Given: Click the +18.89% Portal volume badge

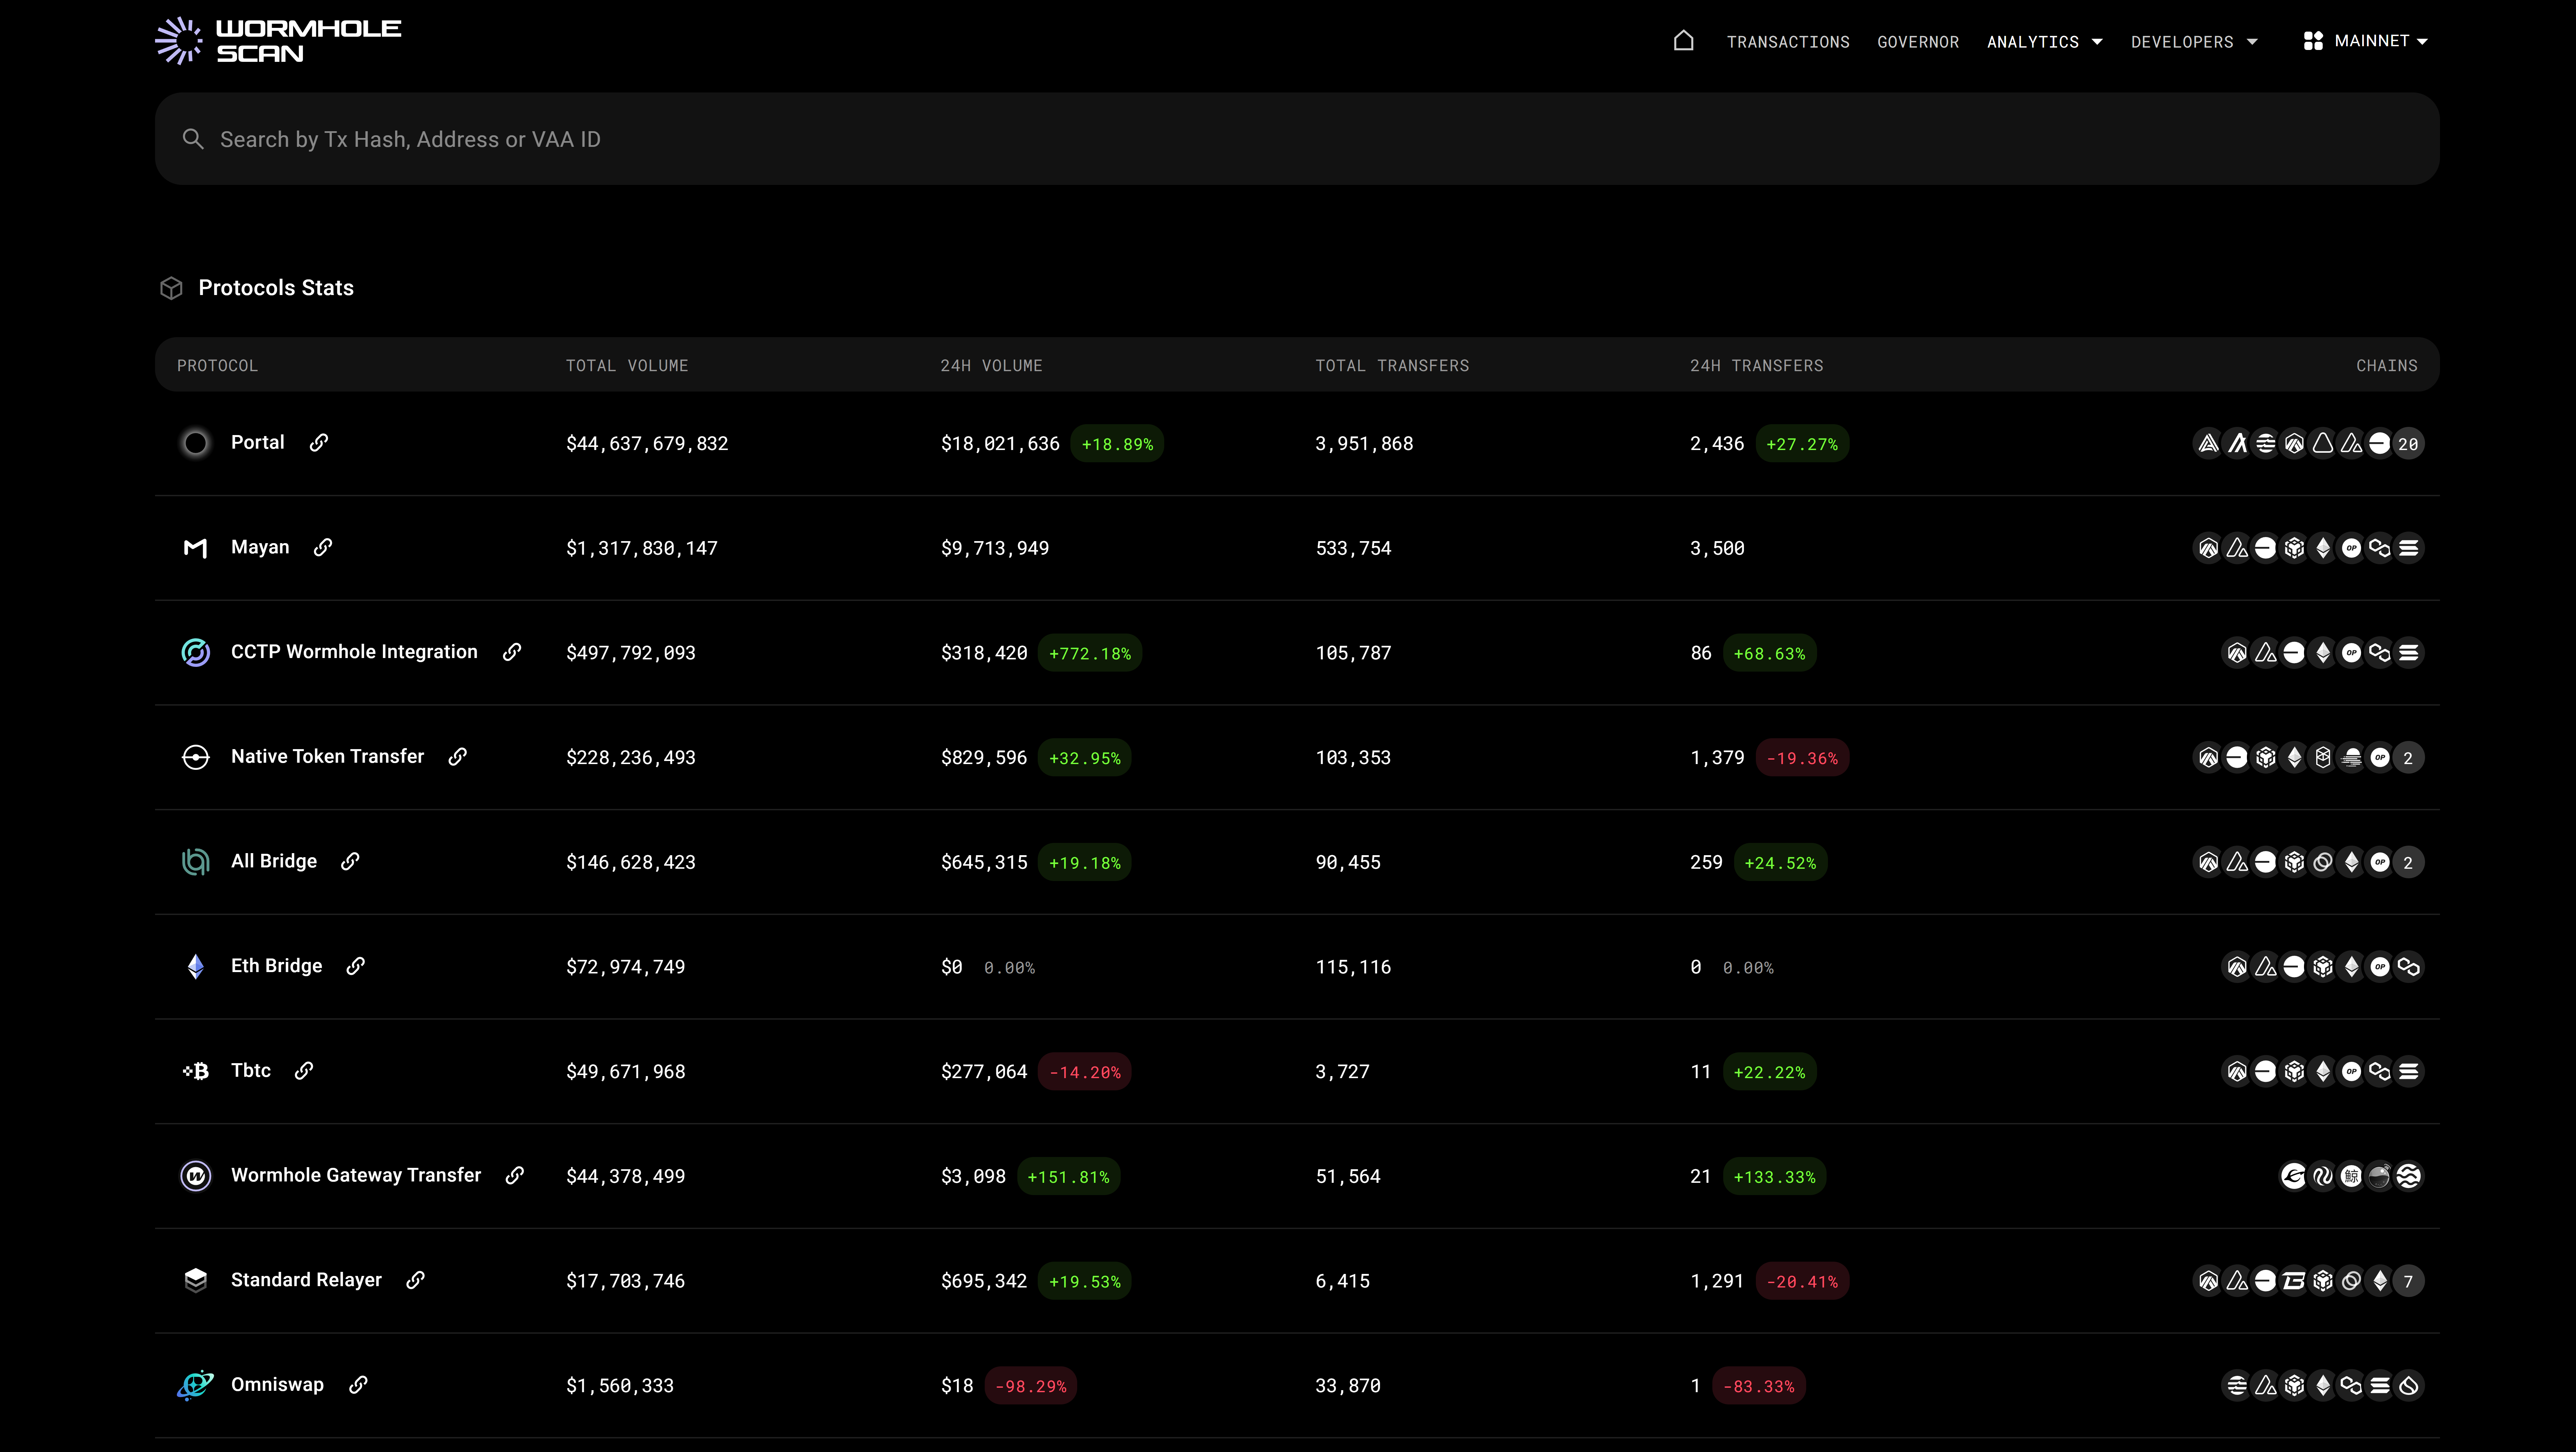Looking at the screenshot, I should click(x=1117, y=444).
